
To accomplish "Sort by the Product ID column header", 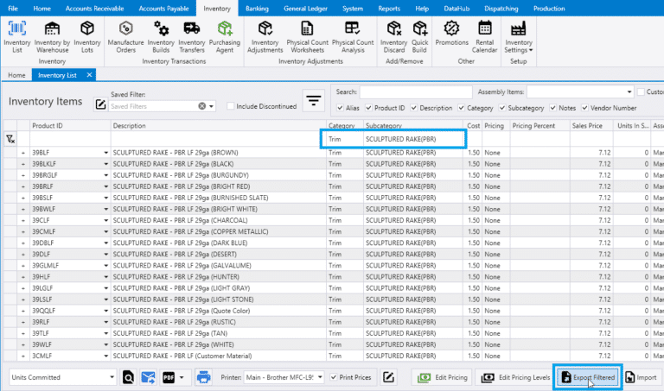I will coord(70,125).
